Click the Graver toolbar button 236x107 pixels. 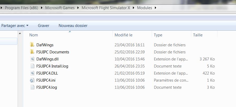coord(43,26)
